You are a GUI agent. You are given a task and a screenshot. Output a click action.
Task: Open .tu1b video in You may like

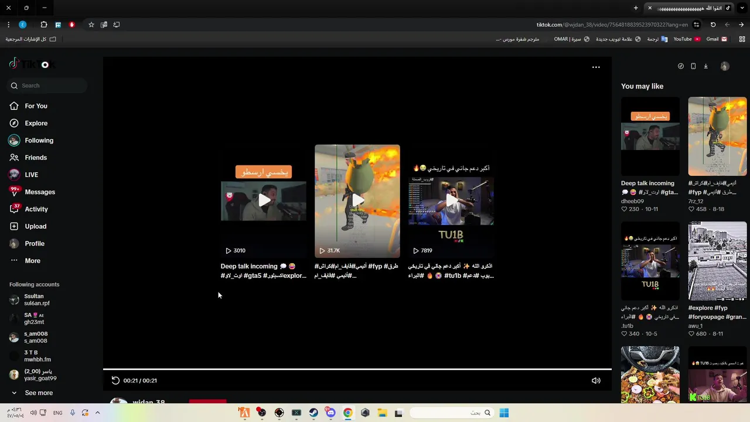pos(650,261)
